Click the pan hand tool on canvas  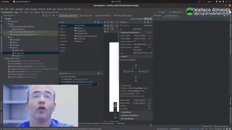tap(115, 104)
